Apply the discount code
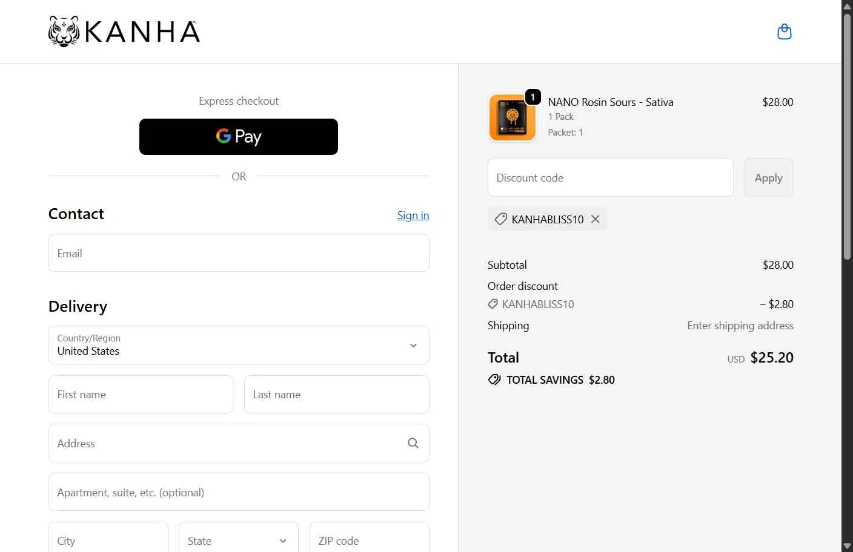The height and width of the screenshot is (552, 853). tap(768, 177)
